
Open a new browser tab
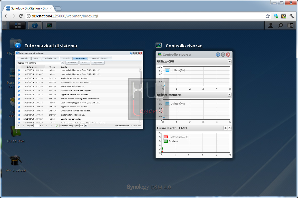click(58, 8)
